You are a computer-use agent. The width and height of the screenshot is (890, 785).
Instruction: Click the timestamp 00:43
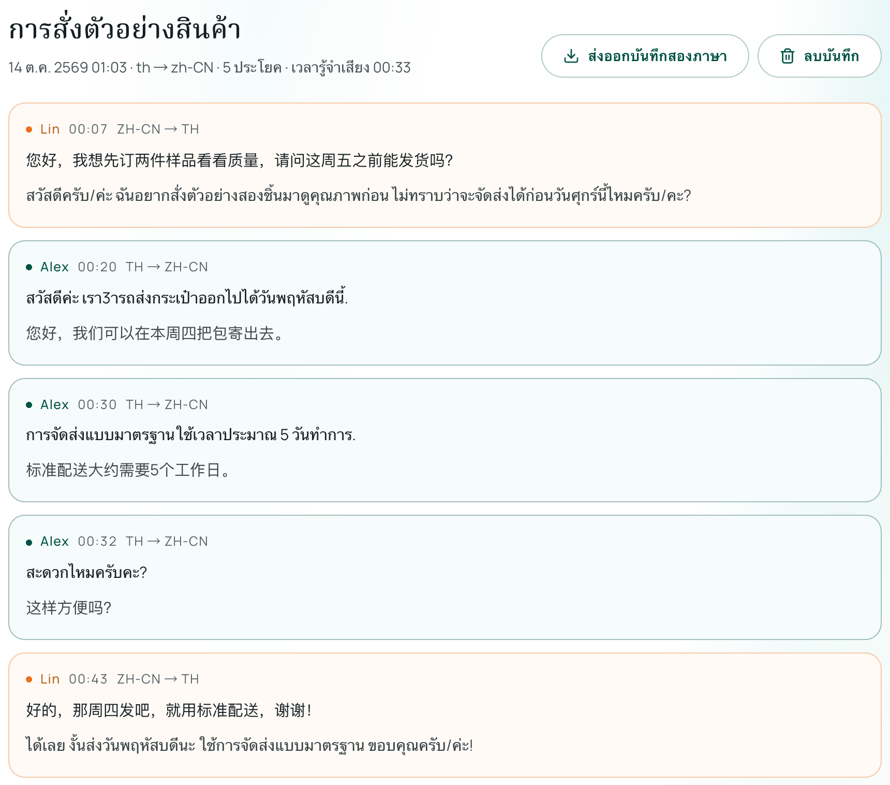point(88,679)
